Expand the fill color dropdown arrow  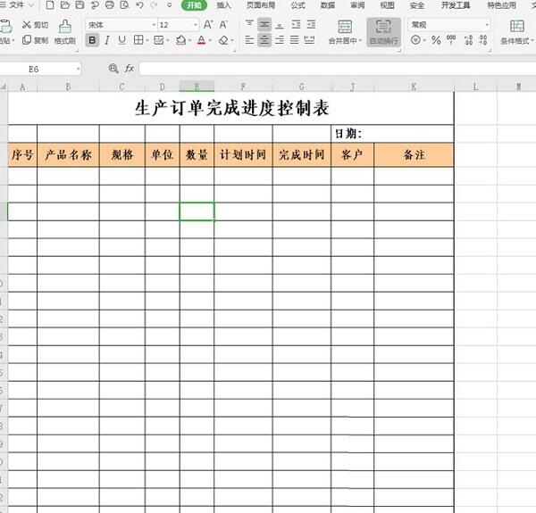(189, 41)
